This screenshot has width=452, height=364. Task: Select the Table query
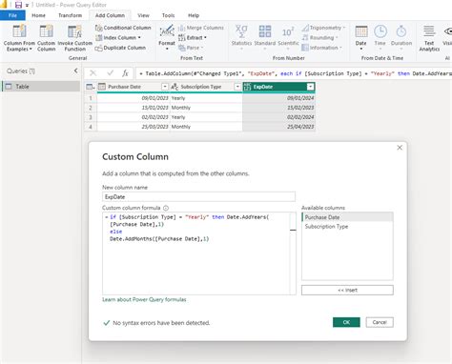(x=41, y=87)
